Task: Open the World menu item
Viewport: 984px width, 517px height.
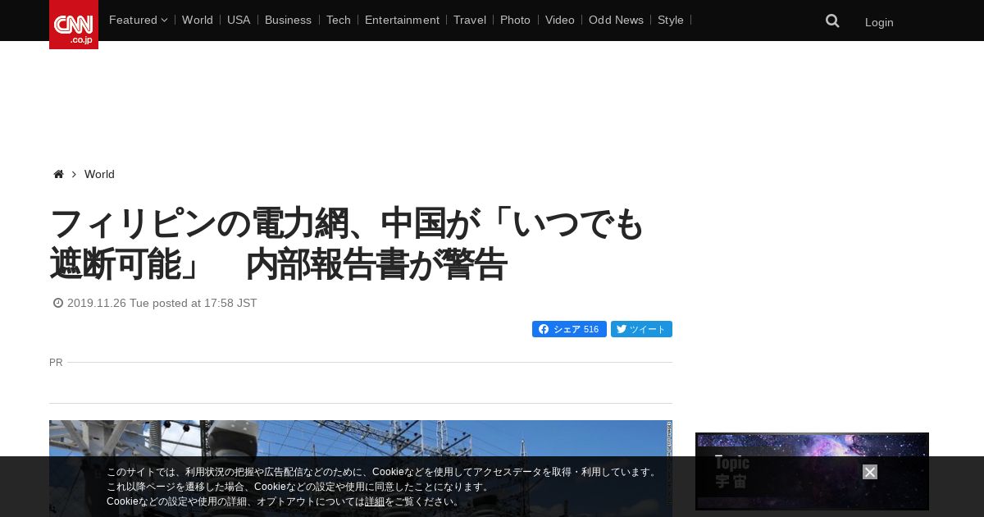Action: [x=198, y=20]
